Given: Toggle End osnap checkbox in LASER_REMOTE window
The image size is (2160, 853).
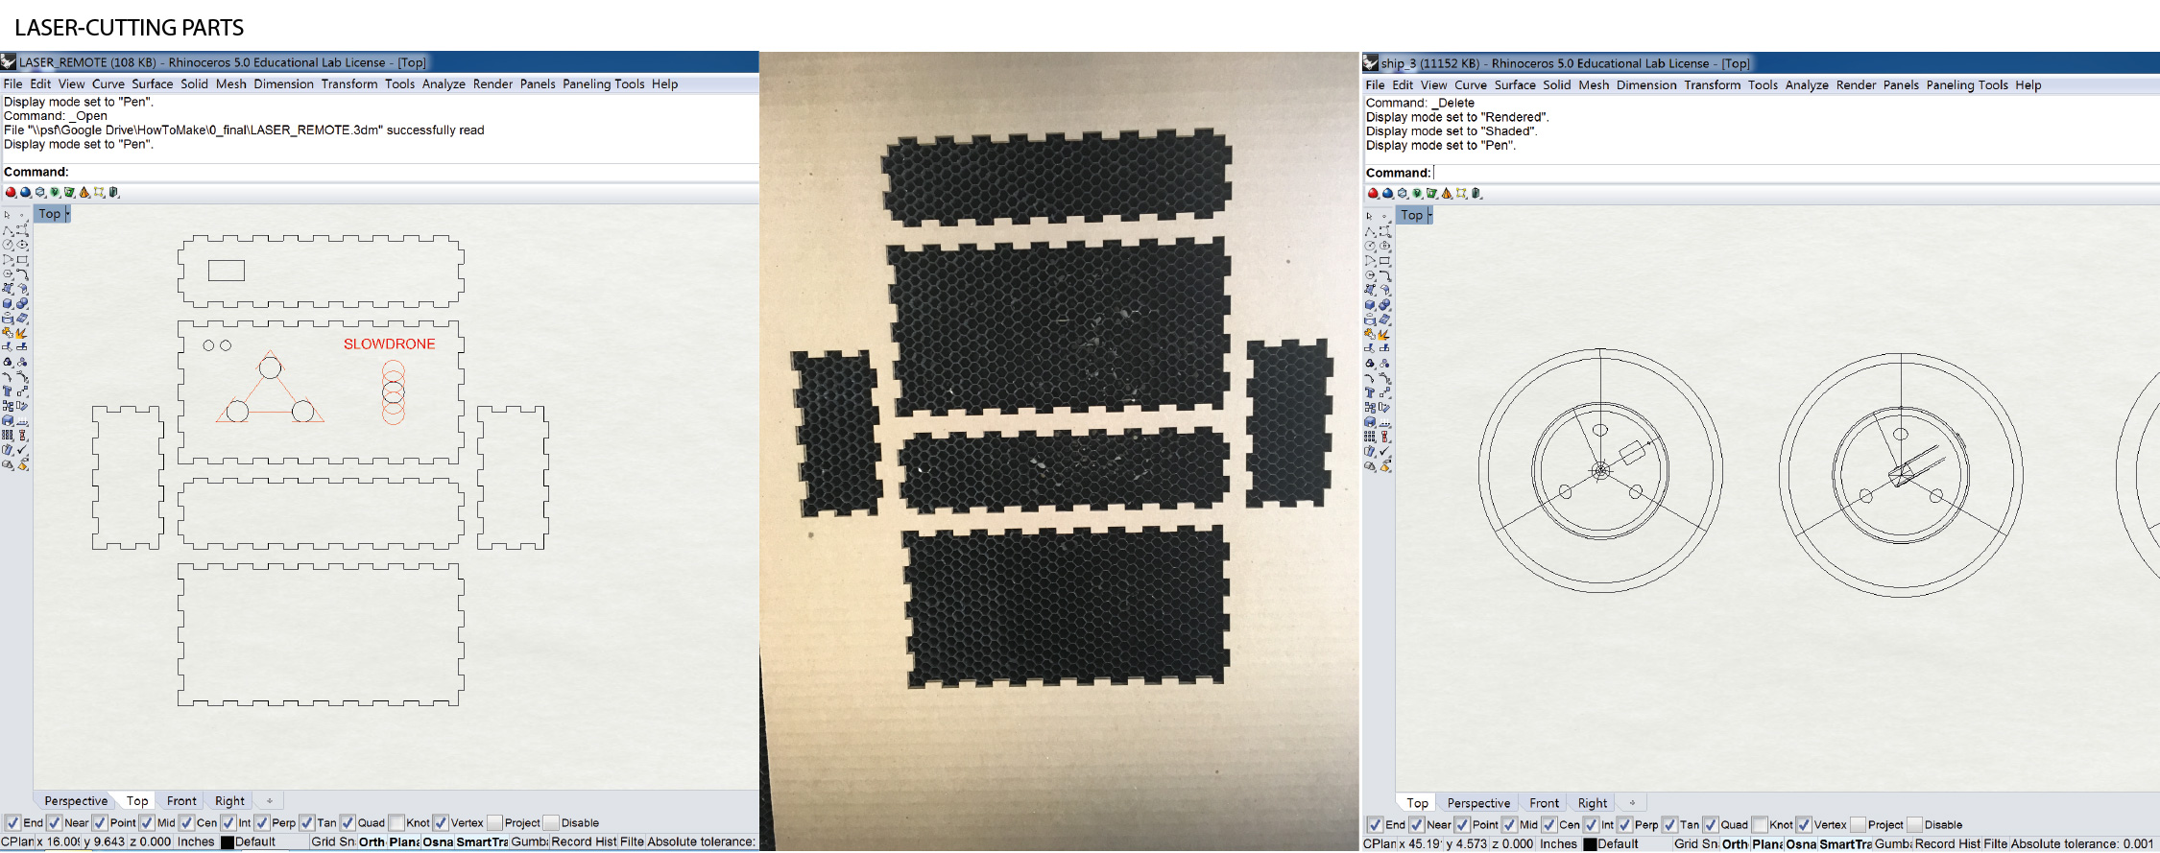Looking at the screenshot, I should pos(12,822).
